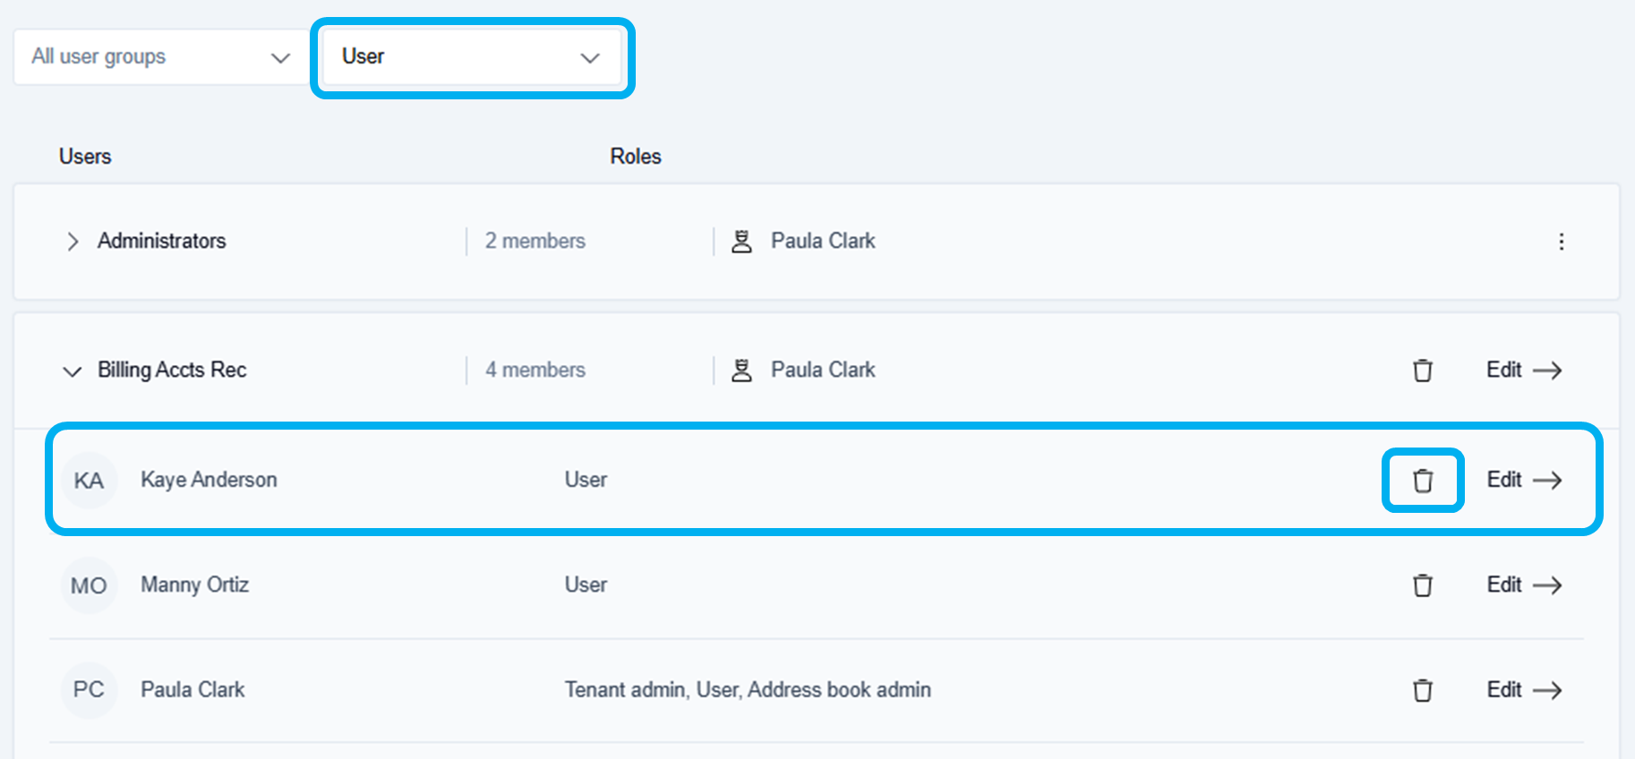The image size is (1635, 759).
Task: Click trash icon for Paula Clark user
Action: coord(1422,690)
